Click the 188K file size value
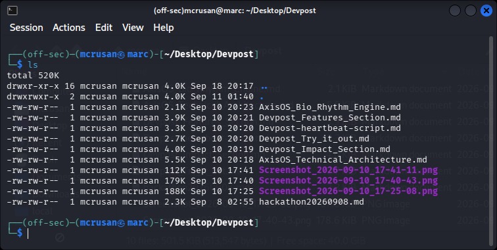497x250 pixels. 175,191
